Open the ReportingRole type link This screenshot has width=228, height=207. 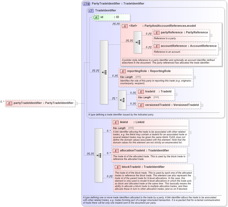pyautogui.click(x=160, y=71)
